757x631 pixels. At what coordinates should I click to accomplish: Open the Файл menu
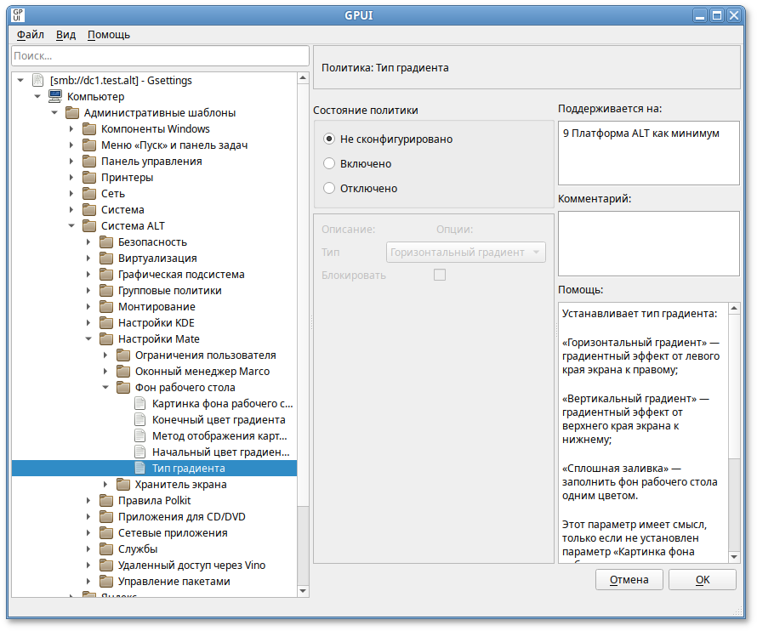pyautogui.click(x=30, y=35)
